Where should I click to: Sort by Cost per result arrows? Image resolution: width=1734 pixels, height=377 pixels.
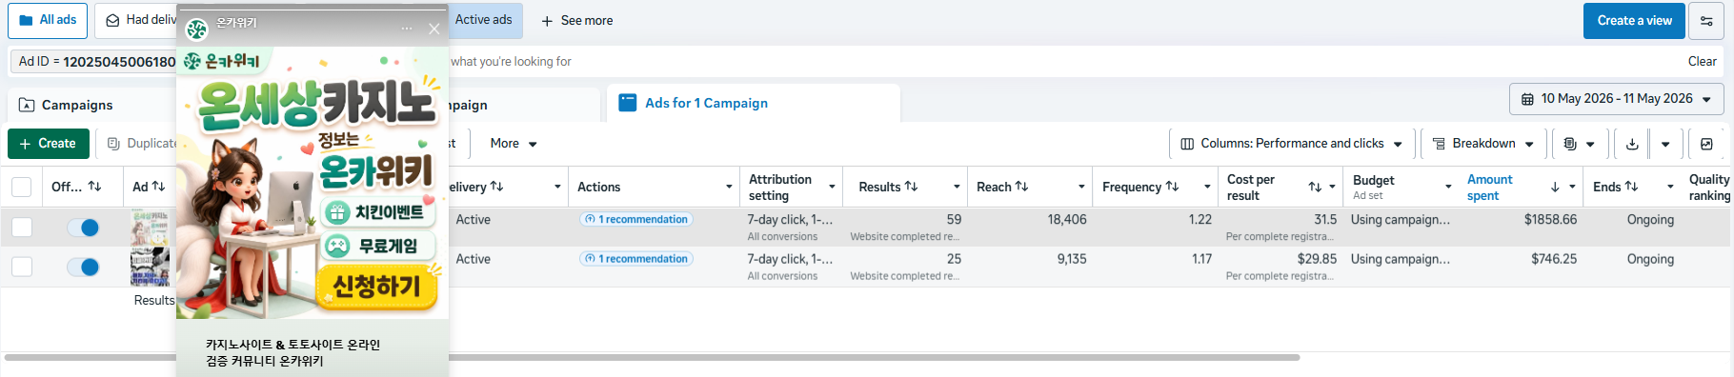tap(1315, 187)
